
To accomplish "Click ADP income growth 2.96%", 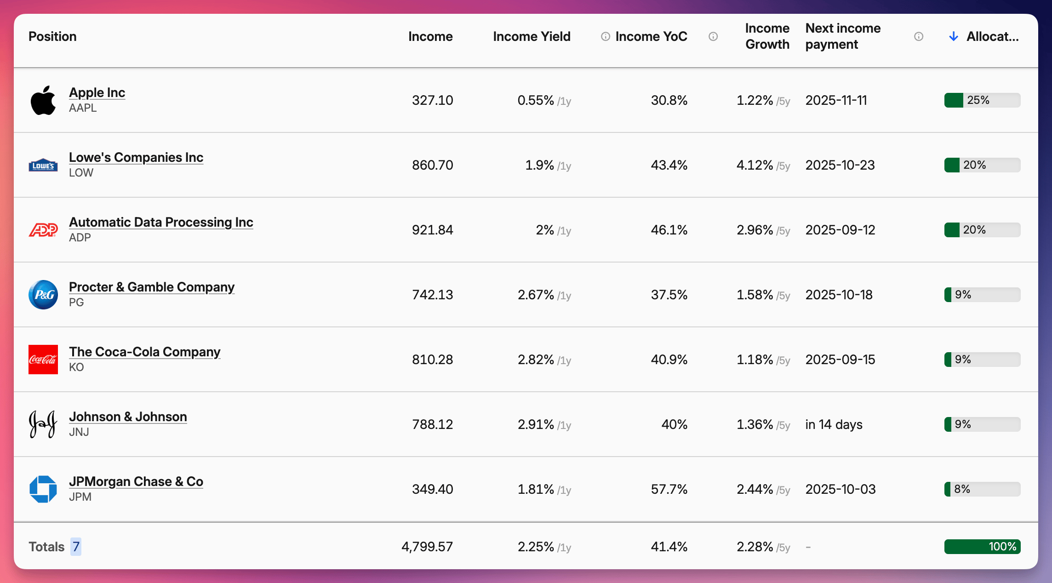I will [755, 230].
